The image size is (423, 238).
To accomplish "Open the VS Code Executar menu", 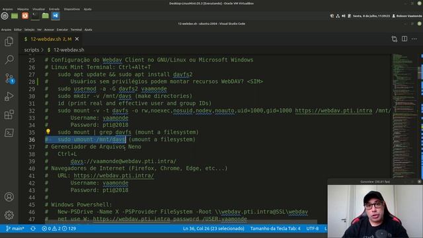I will pos(62,30).
